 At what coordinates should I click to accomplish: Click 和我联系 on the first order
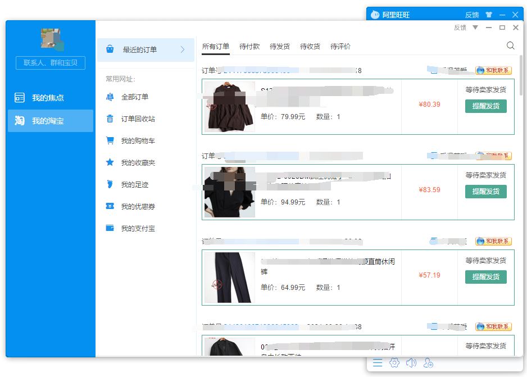pyautogui.click(x=493, y=71)
